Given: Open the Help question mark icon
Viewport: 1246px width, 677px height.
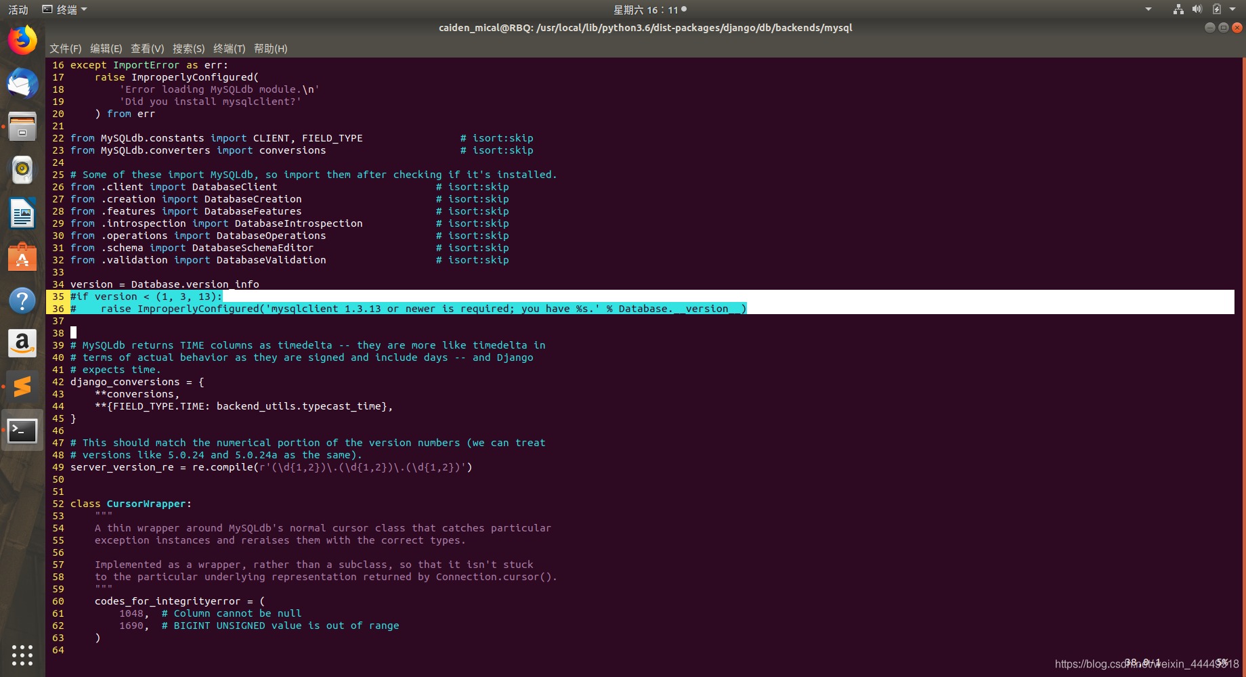Looking at the screenshot, I should (x=22, y=300).
